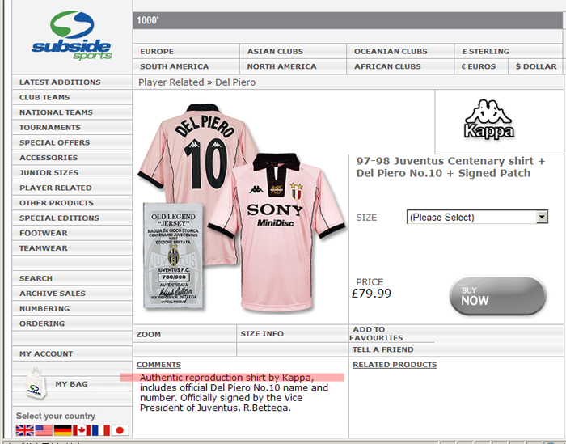Click the Subside Sports logo
Image resolution: width=566 pixels, height=444 pixels.
72,36
